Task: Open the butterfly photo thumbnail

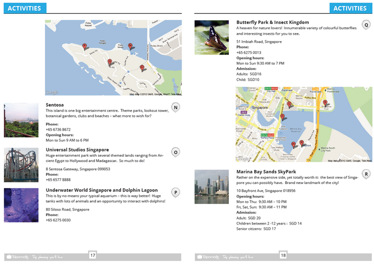Action: tap(212, 37)
